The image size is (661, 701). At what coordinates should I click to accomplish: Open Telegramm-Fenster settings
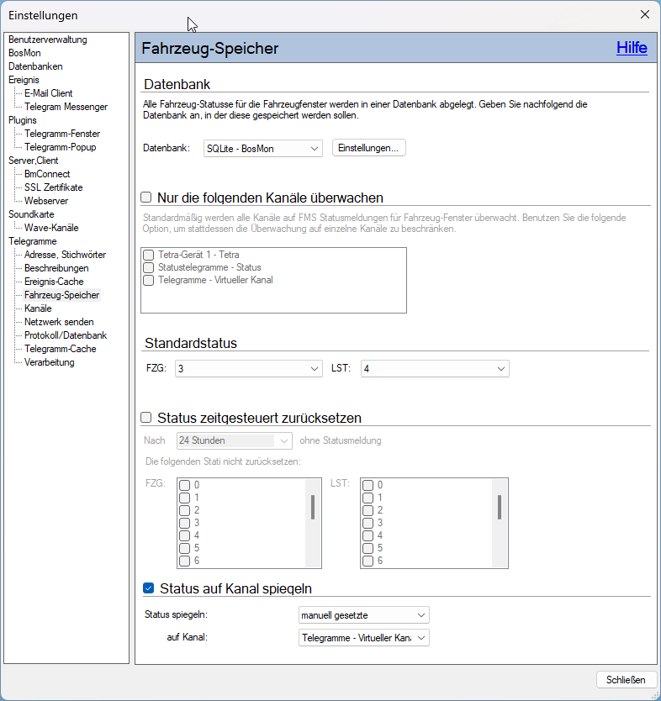[62, 134]
